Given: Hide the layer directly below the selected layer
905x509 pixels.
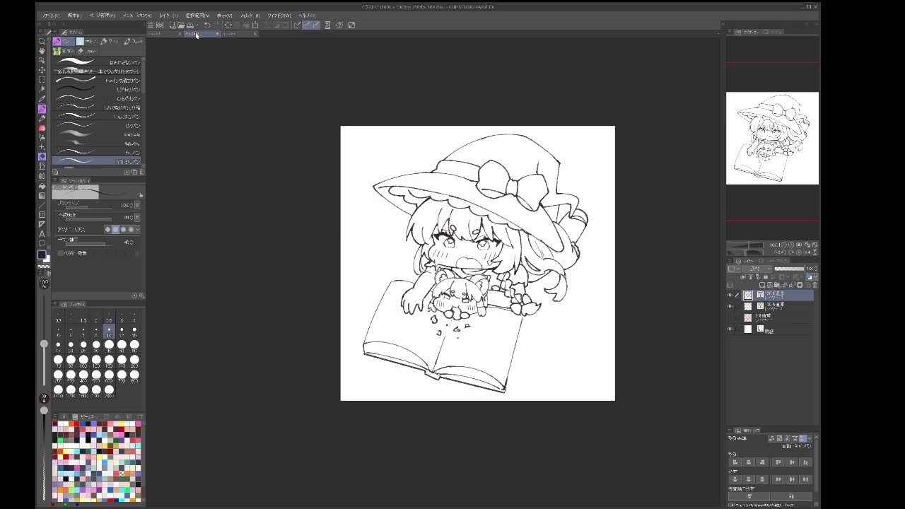Looking at the screenshot, I should pyautogui.click(x=730, y=306).
